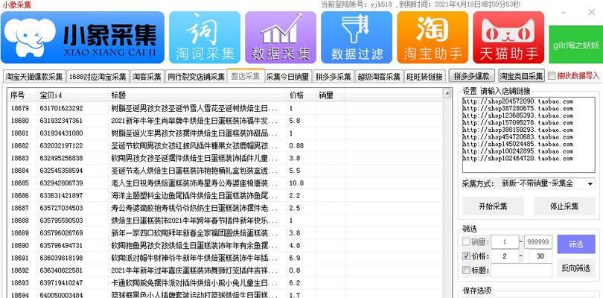Image resolution: width=603 pixels, height=298 pixels.
Task: Select the 整店采集 tab
Action: coord(246,75)
